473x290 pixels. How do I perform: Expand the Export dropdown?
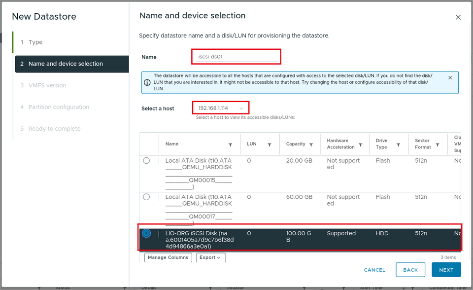[x=210, y=257]
